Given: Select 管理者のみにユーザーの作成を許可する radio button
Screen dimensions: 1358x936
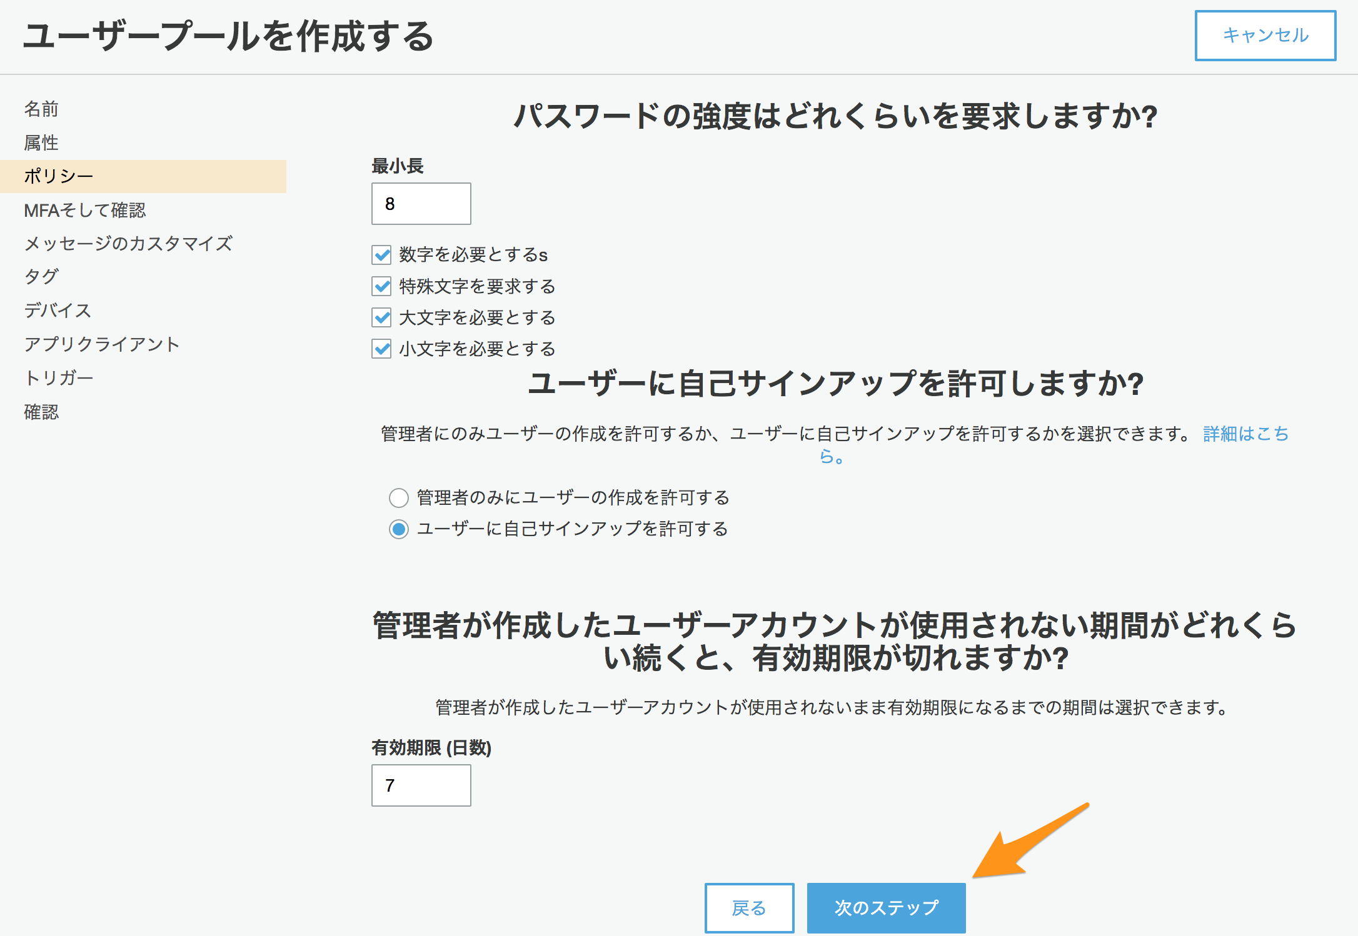Looking at the screenshot, I should (398, 497).
